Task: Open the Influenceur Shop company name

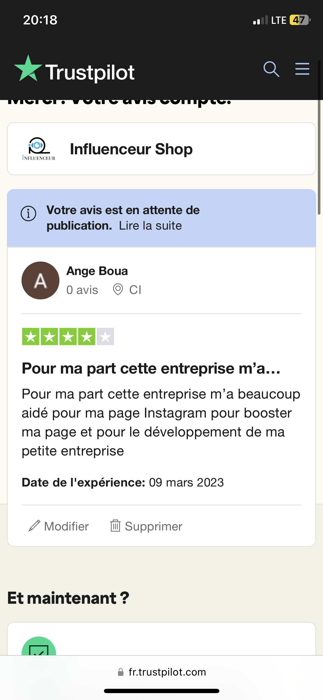Action: (x=131, y=149)
